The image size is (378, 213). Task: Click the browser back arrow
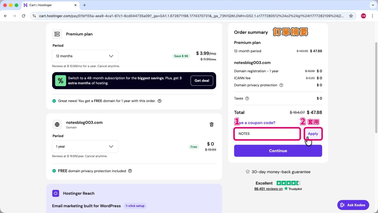6,16
